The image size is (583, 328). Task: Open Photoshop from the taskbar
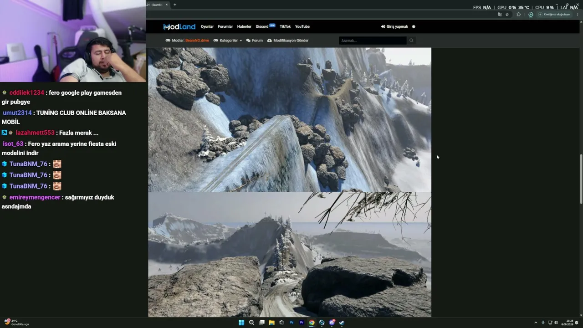[291, 323]
